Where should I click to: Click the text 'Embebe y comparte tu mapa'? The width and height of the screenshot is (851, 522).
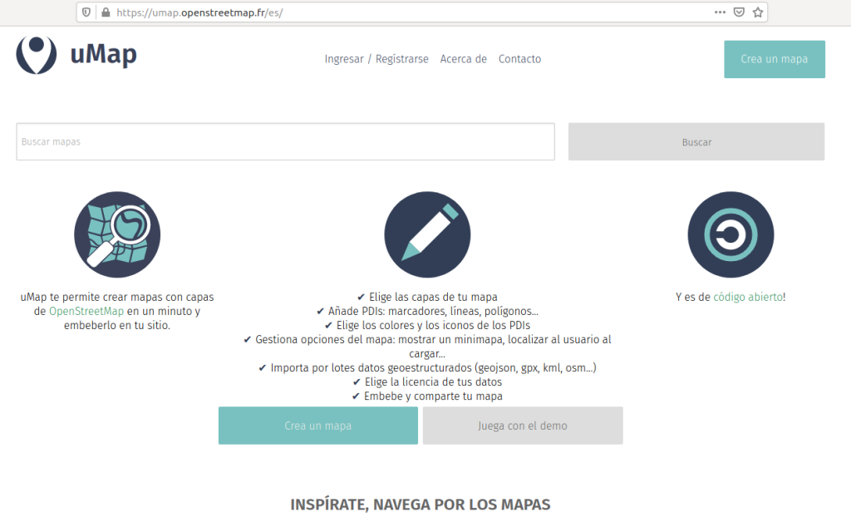(433, 396)
